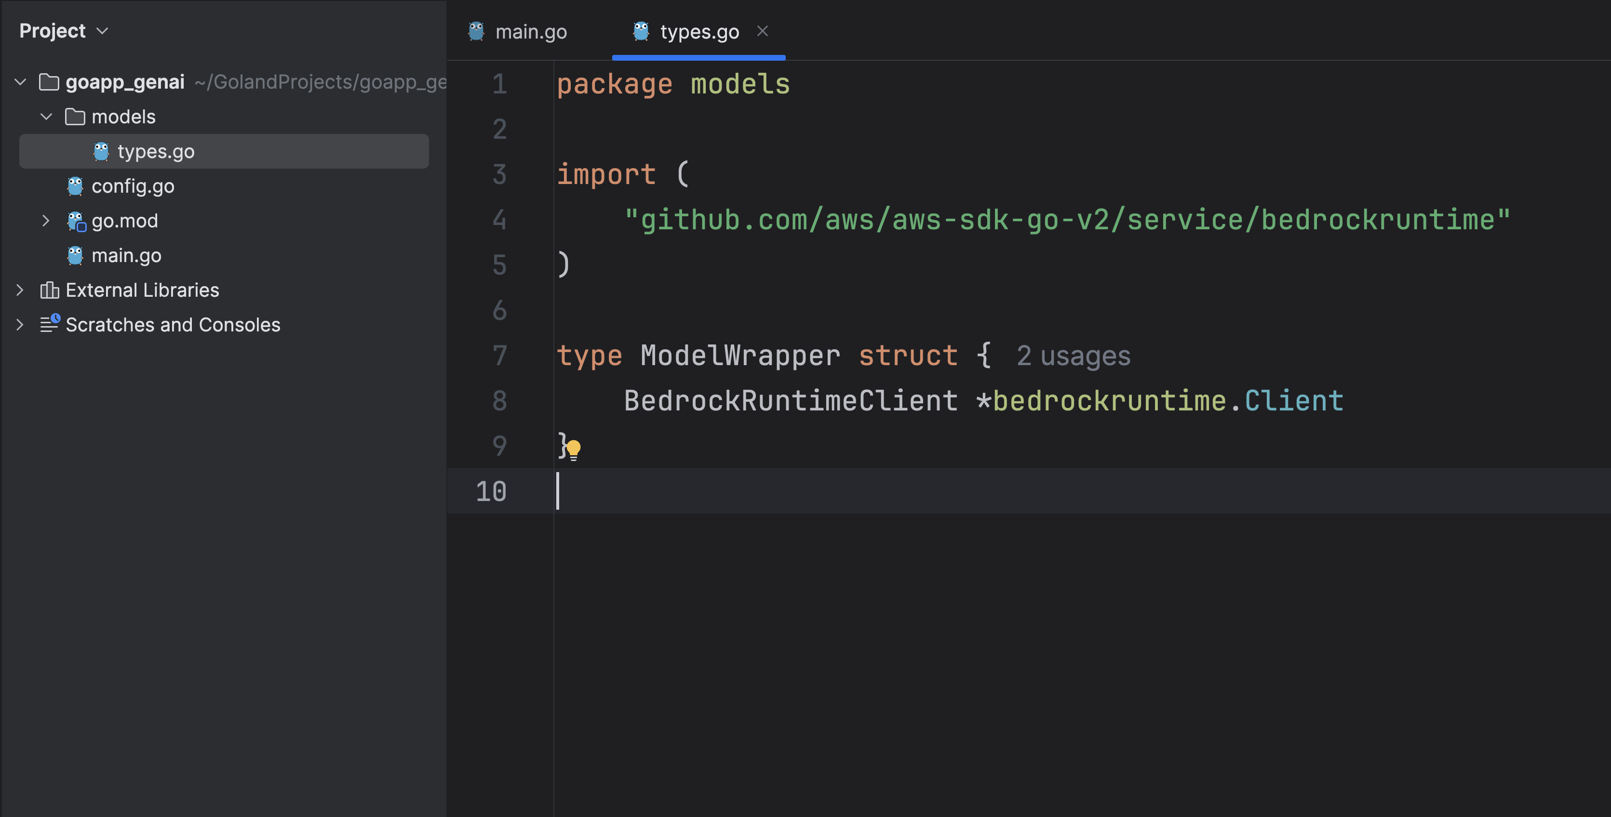
Task: Click the lightbulb quick-fix icon
Action: point(574,449)
